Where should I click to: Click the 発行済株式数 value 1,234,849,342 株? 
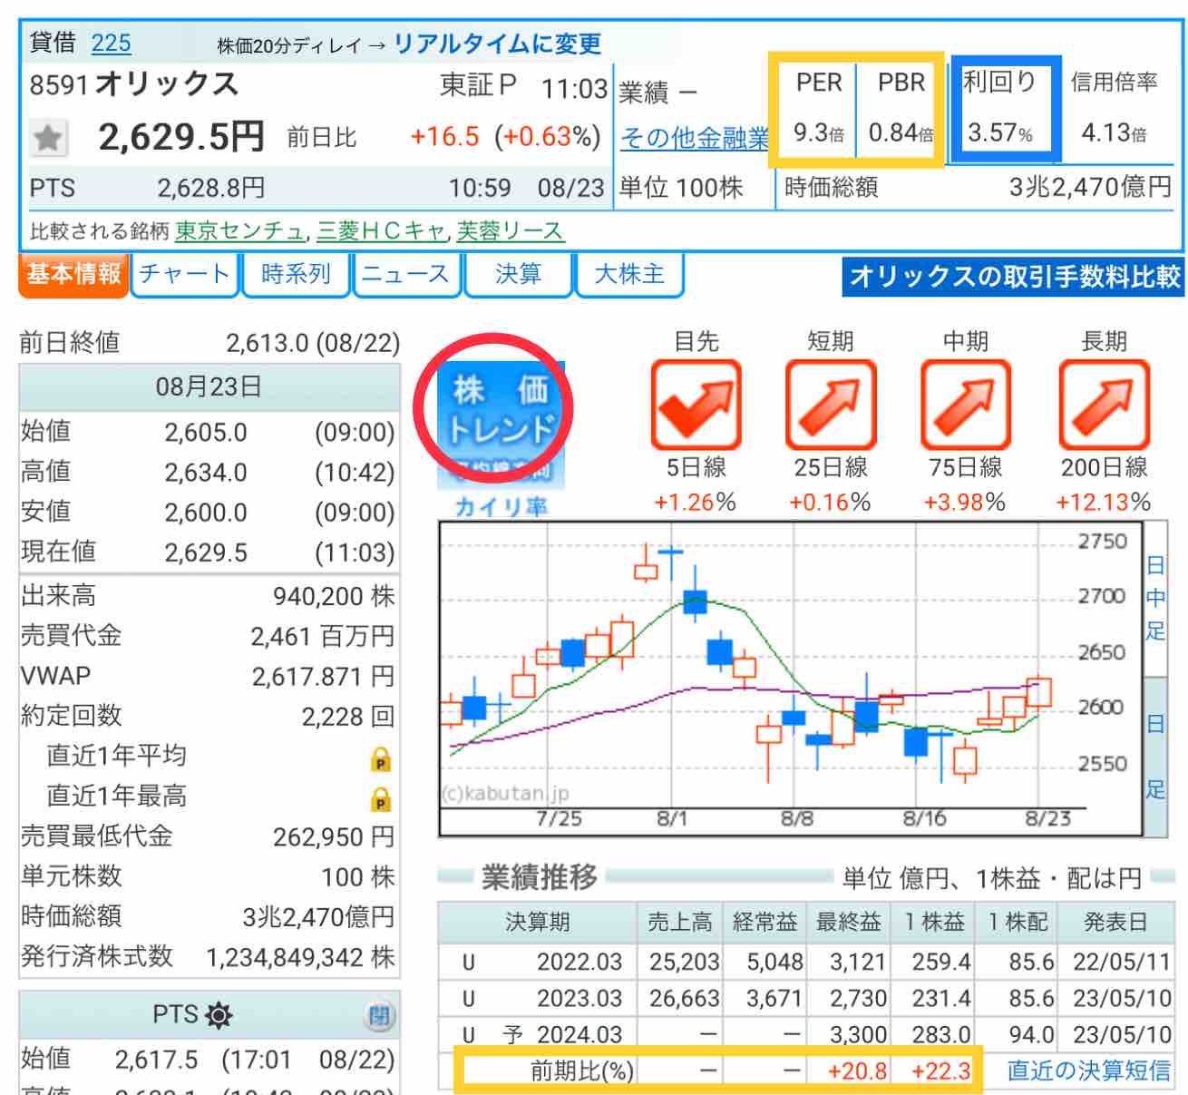pyautogui.click(x=300, y=957)
